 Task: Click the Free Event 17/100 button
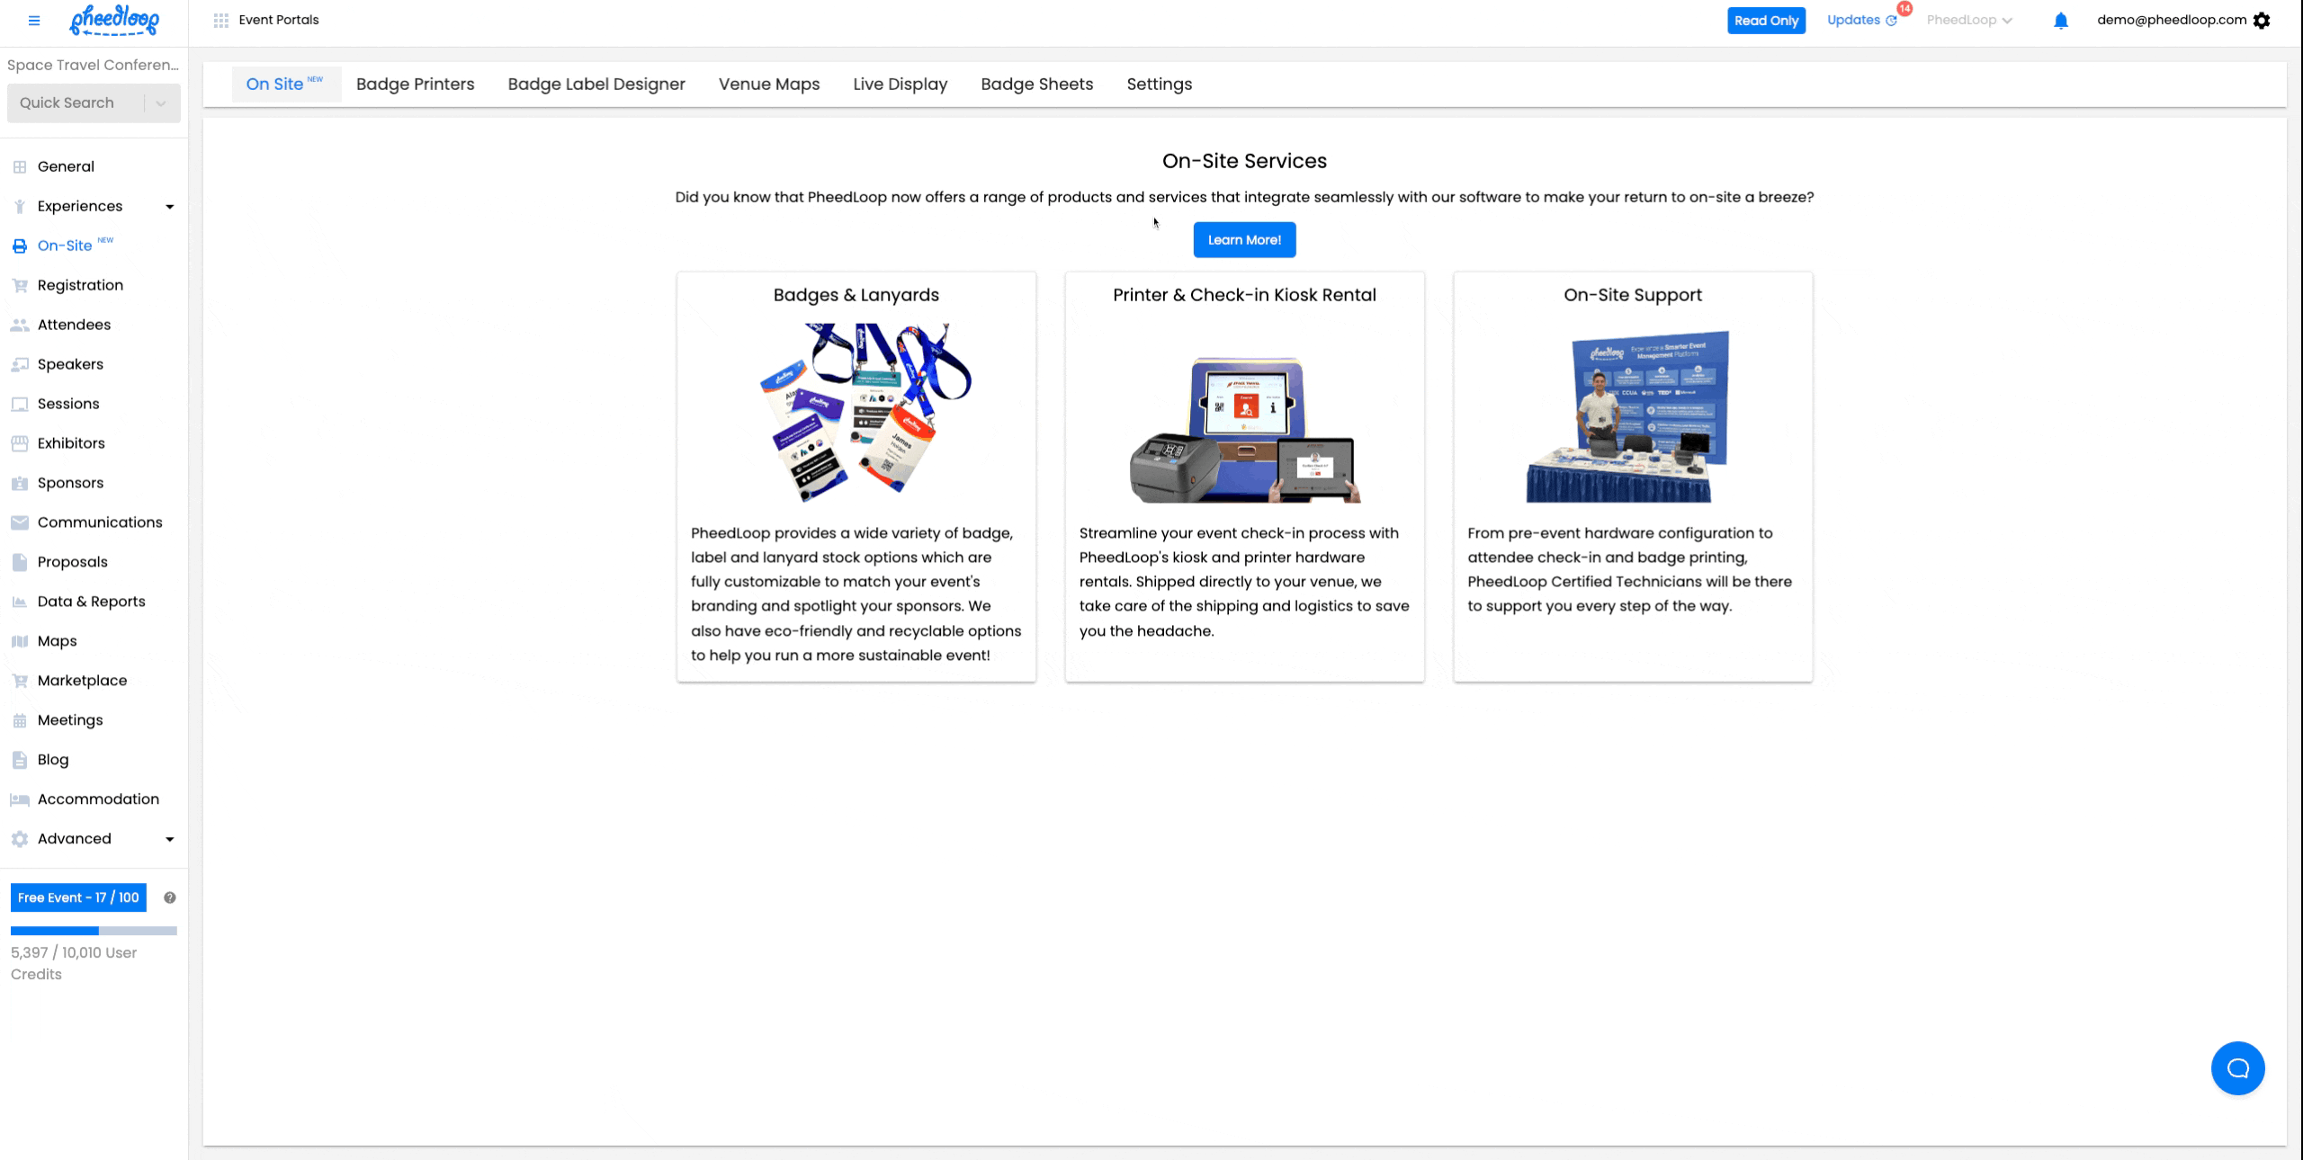(78, 897)
